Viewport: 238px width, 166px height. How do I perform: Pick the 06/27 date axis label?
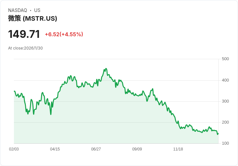[x=96, y=149]
